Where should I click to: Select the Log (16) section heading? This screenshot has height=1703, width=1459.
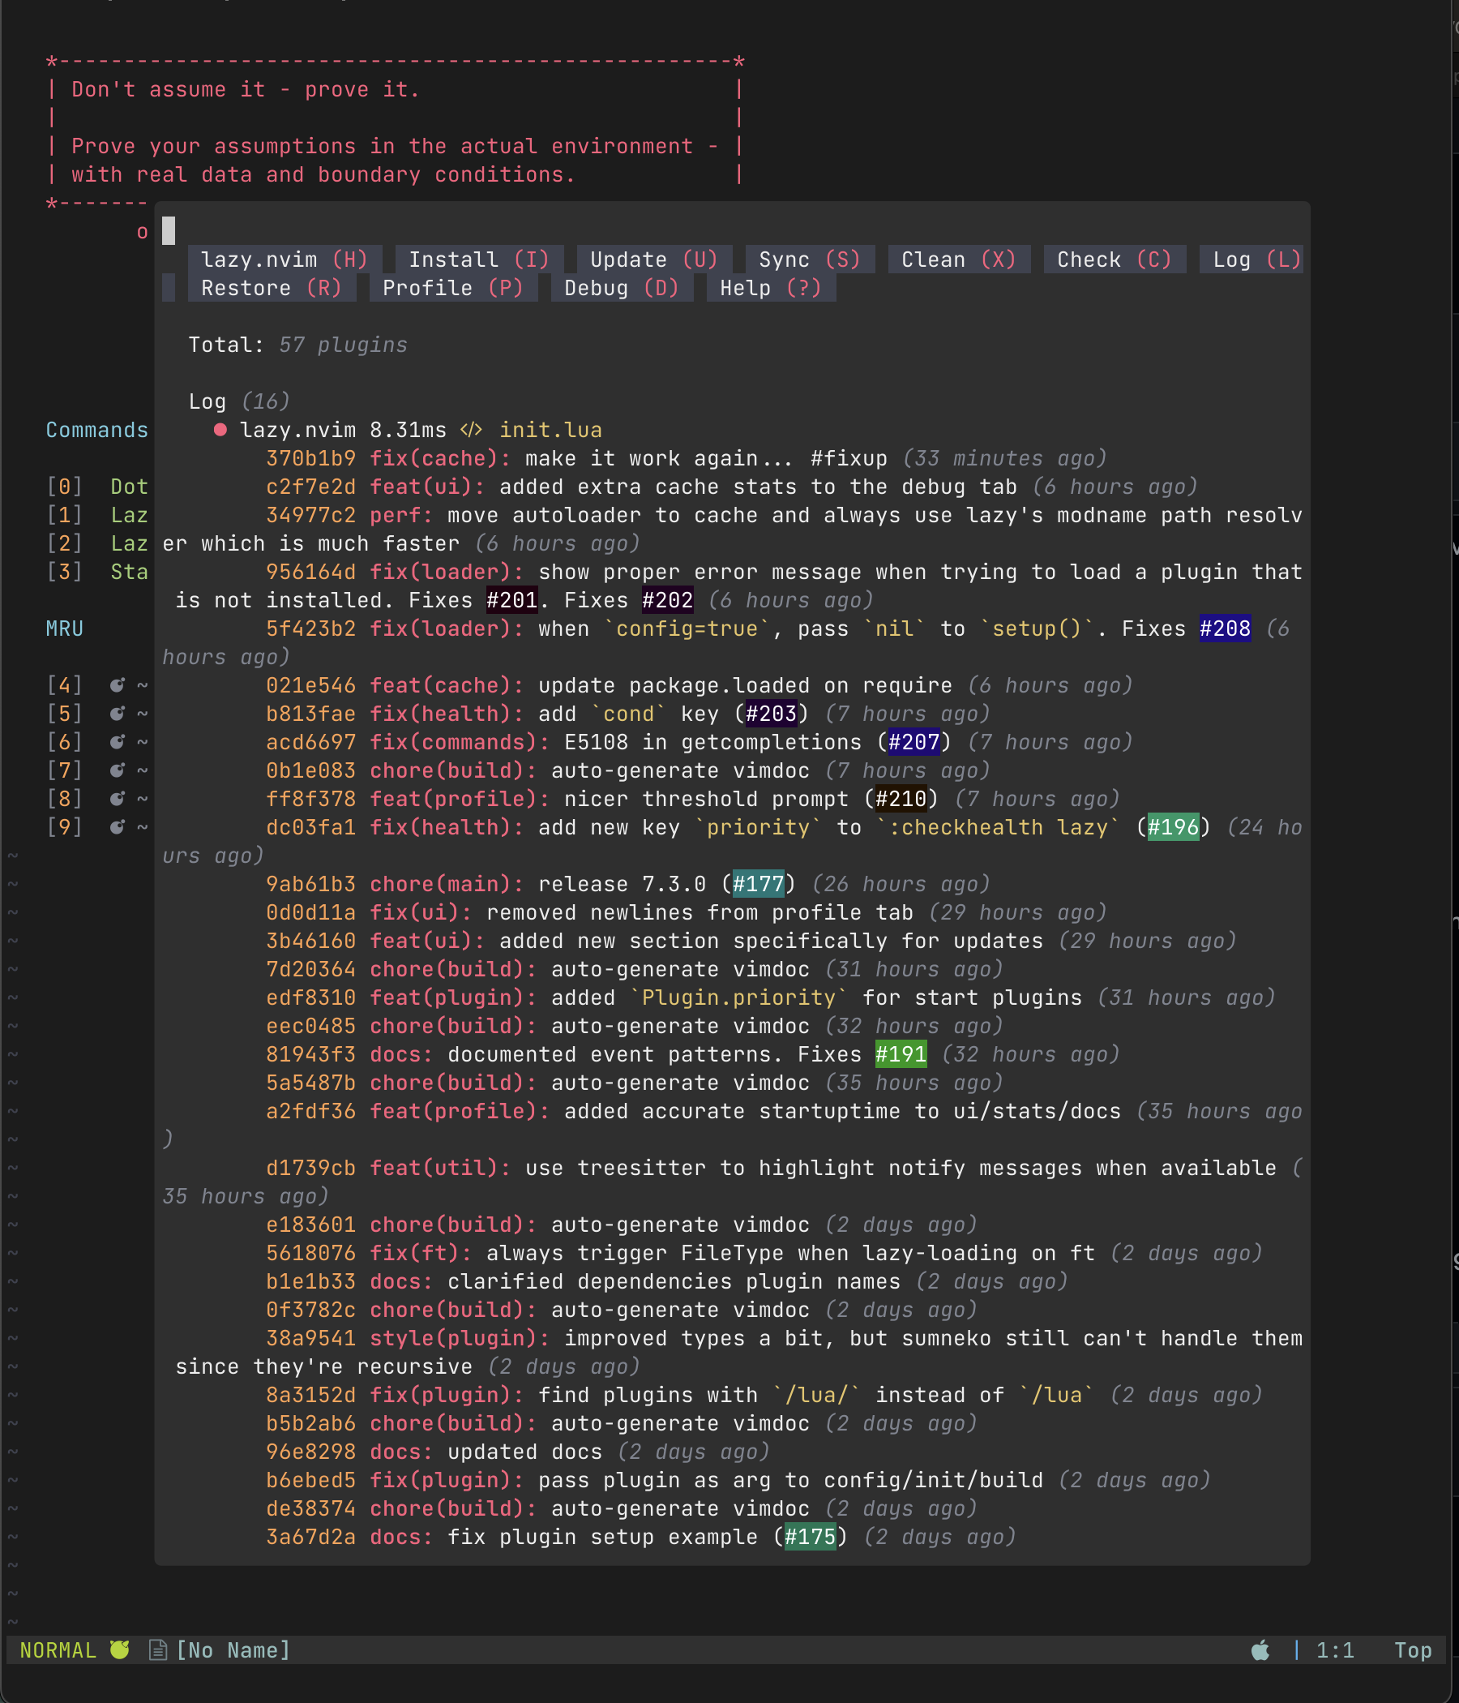click(239, 402)
